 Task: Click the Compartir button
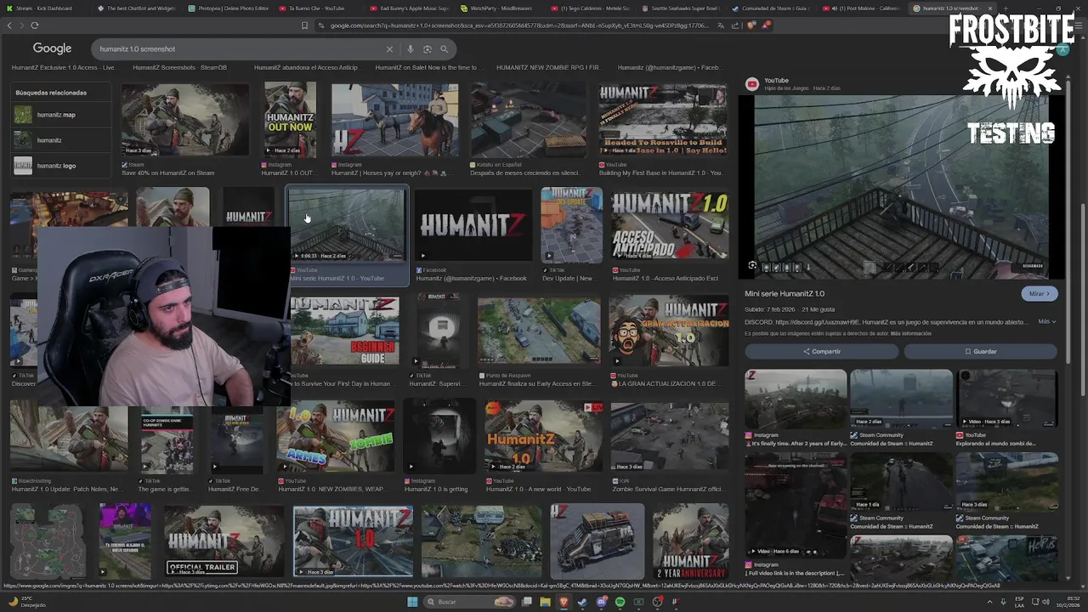click(821, 351)
